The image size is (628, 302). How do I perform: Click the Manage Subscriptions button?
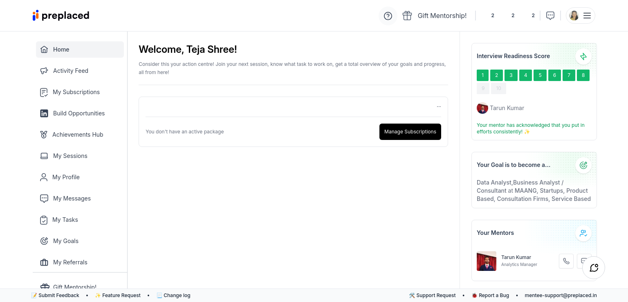pyautogui.click(x=410, y=132)
